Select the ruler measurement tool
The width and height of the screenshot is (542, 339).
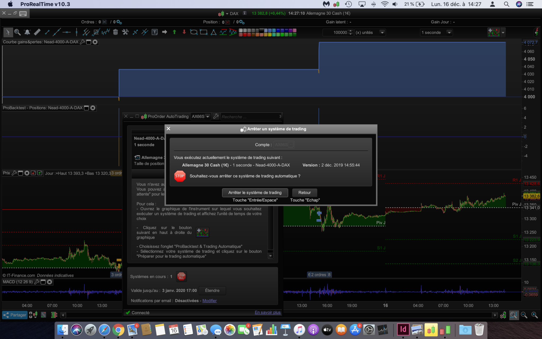[x=37, y=32]
